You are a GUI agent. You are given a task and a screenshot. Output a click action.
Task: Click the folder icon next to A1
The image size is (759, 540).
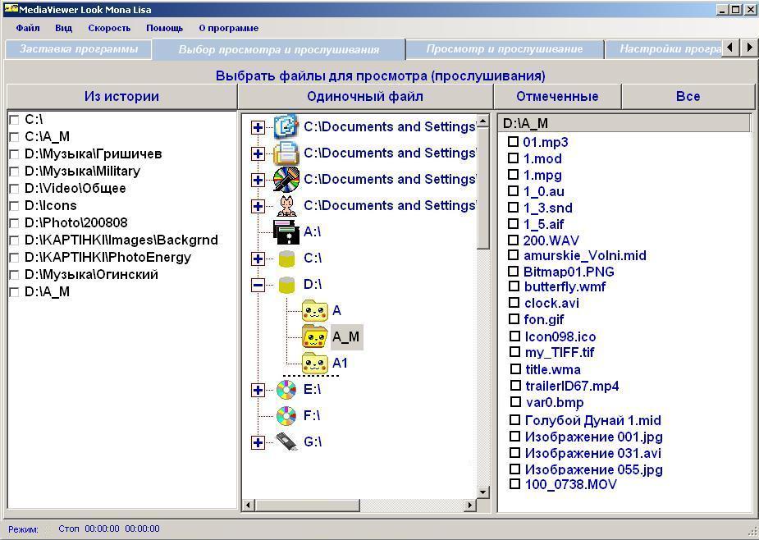coord(314,364)
